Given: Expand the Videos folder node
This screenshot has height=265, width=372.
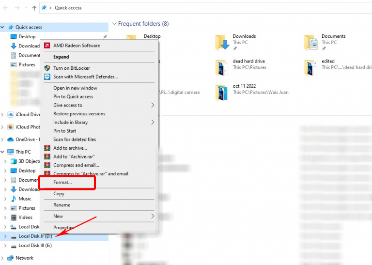Looking at the screenshot, I should pyautogui.click(x=5, y=218).
